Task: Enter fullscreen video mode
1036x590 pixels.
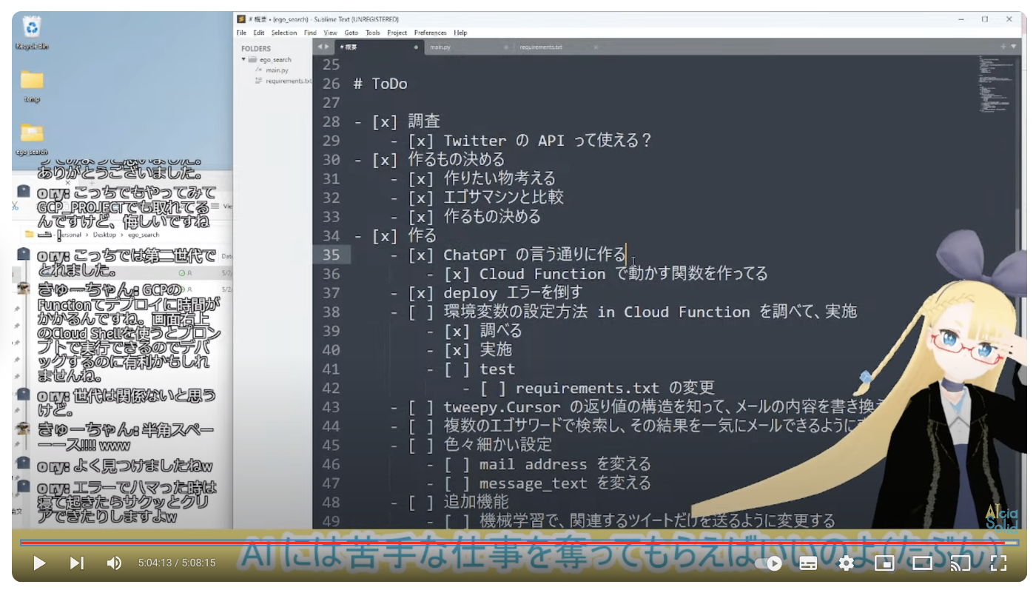Action: point(998,563)
